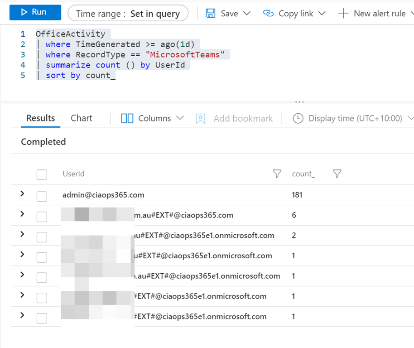The height and width of the screenshot is (348, 414).
Task: Click the Save disk icon
Action: point(211,13)
